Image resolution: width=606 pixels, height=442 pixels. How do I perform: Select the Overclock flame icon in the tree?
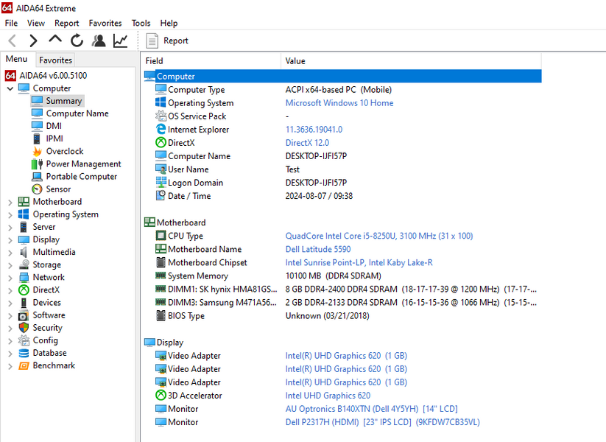37,151
